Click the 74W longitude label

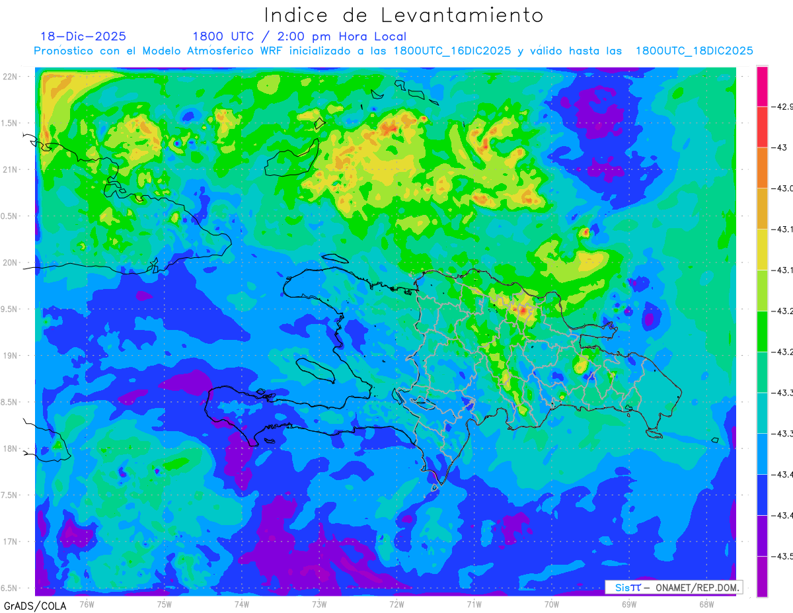[241, 603]
